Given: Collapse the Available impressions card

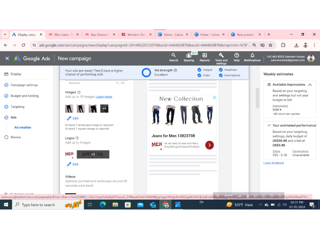Looking at the screenshot, I should (x=310, y=84).
